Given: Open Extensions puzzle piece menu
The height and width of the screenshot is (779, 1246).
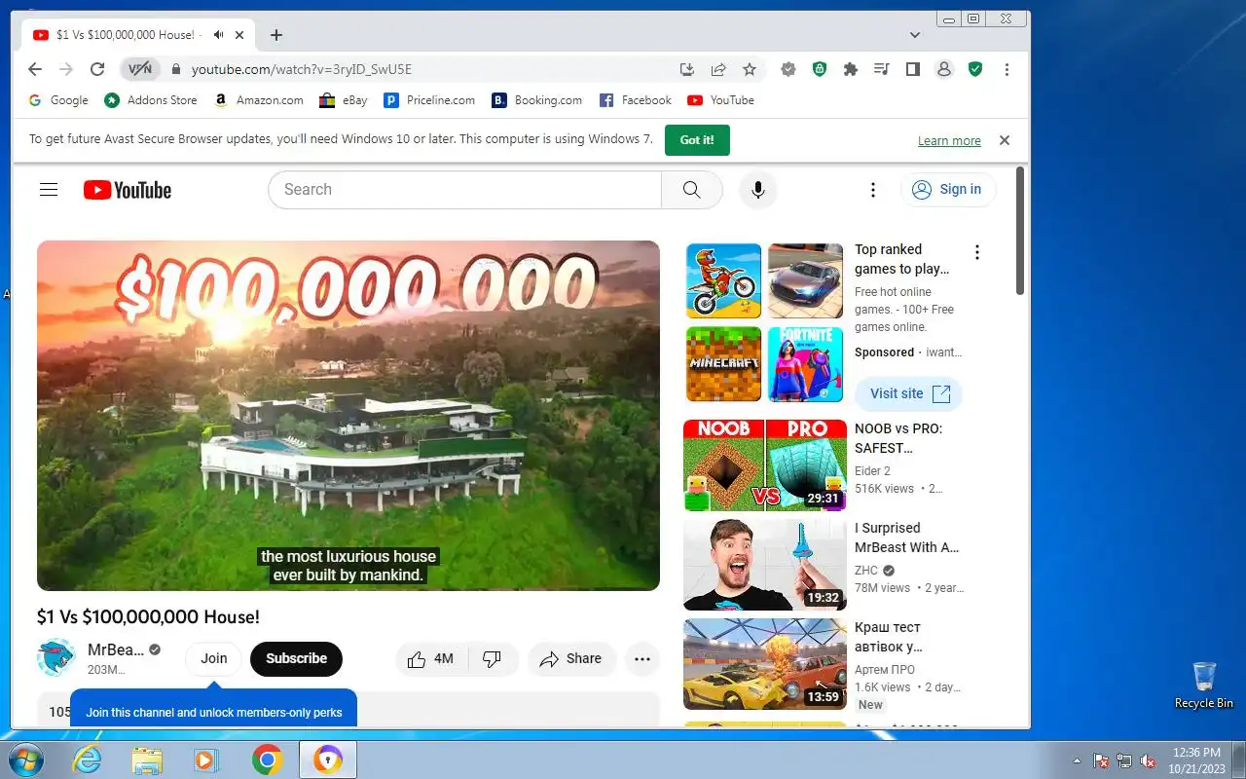Looking at the screenshot, I should tap(851, 69).
